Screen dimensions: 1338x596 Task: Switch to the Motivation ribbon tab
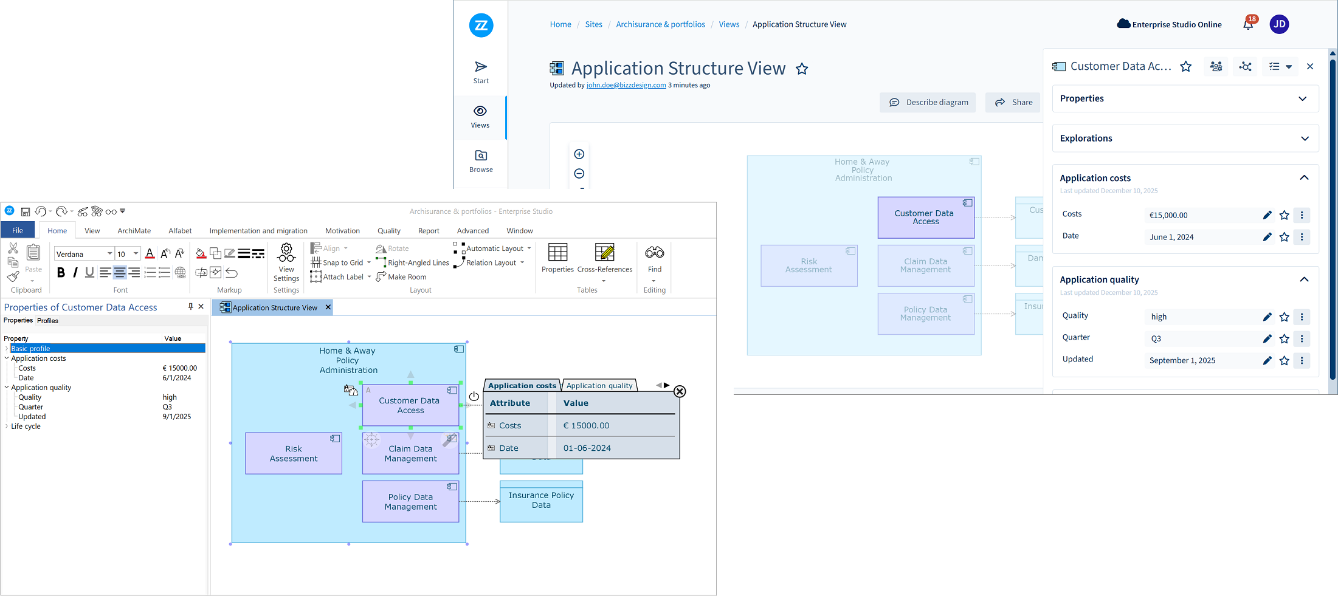[x=342, y=231]
